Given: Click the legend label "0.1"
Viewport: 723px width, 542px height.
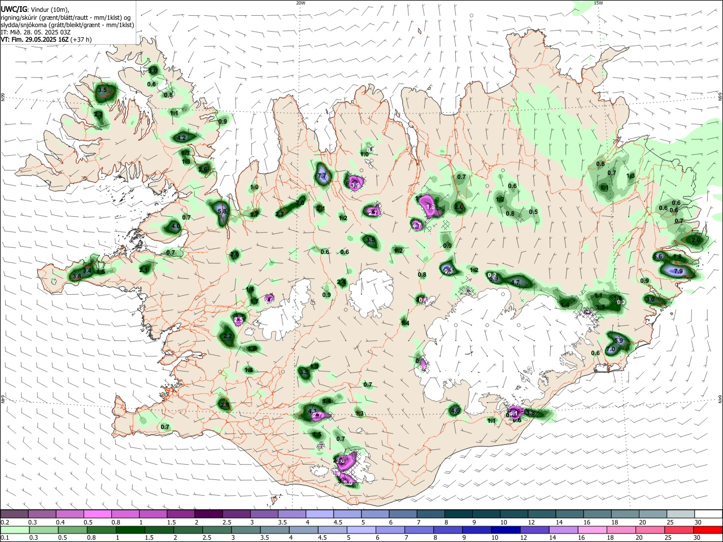Looking at the screenshot, I should click(x=4, y=537).
